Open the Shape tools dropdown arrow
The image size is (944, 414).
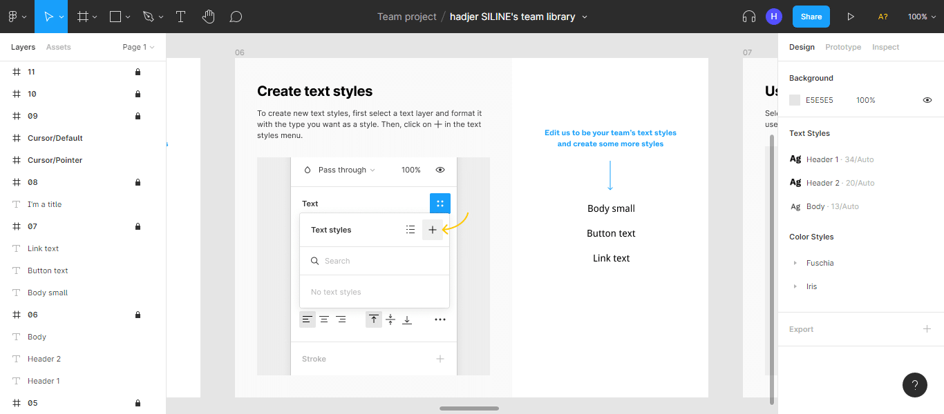pyautogui.click(x=128, y=17)
